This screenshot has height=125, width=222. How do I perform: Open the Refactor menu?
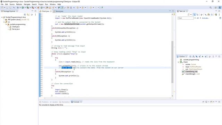(19, 4)
